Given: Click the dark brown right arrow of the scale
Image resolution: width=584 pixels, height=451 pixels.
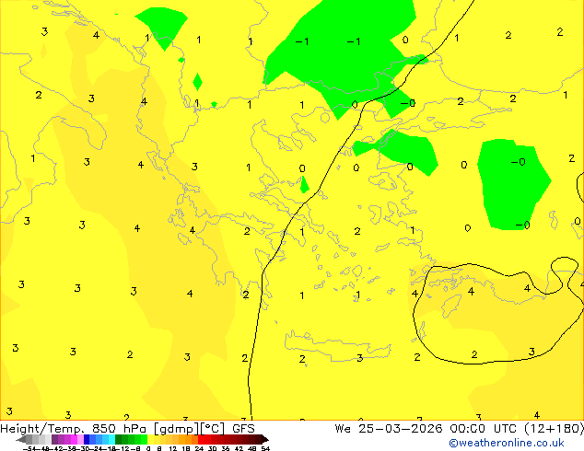Looking at the screenshot, I should tap(265, 440).
